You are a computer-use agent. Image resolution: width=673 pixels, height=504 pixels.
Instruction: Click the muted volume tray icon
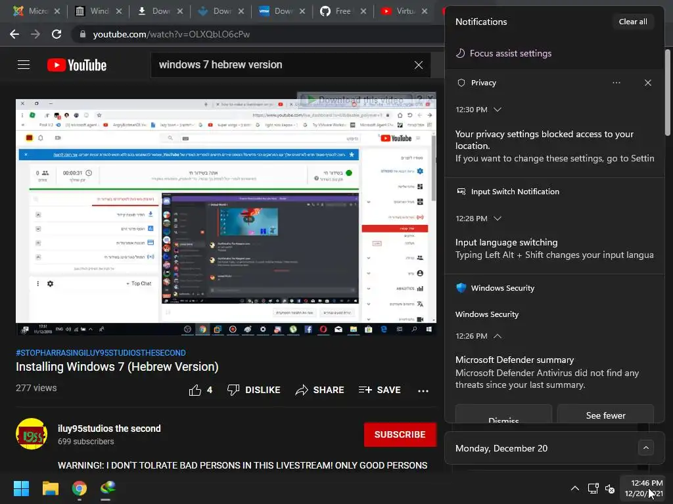point(610,488)
